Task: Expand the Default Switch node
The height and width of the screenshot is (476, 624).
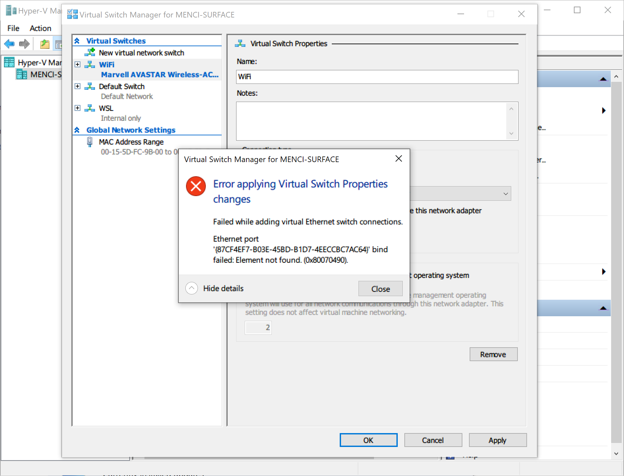Action: pyautogui.click(x=78, y=86)
